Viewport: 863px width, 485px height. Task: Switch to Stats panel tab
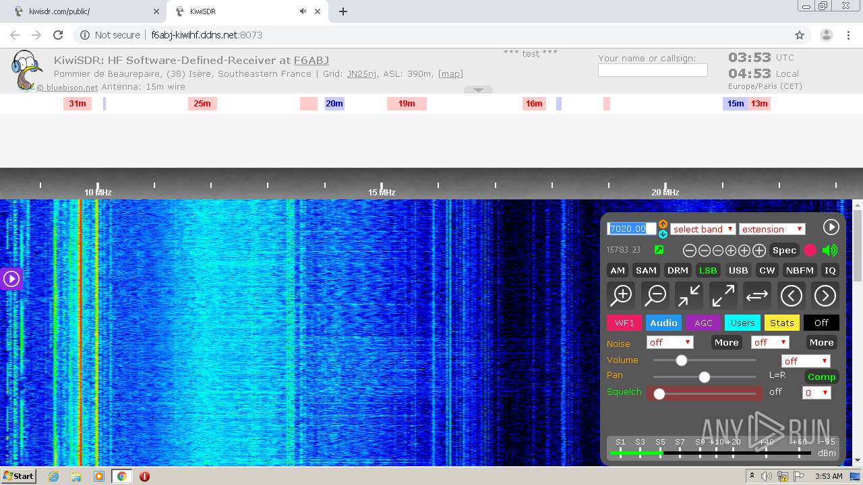pyautogui.click(x=782, y=323)
